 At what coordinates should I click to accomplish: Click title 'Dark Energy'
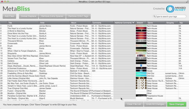point(13,63)
